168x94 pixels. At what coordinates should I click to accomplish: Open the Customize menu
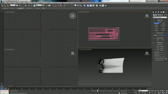coord(59,3)
